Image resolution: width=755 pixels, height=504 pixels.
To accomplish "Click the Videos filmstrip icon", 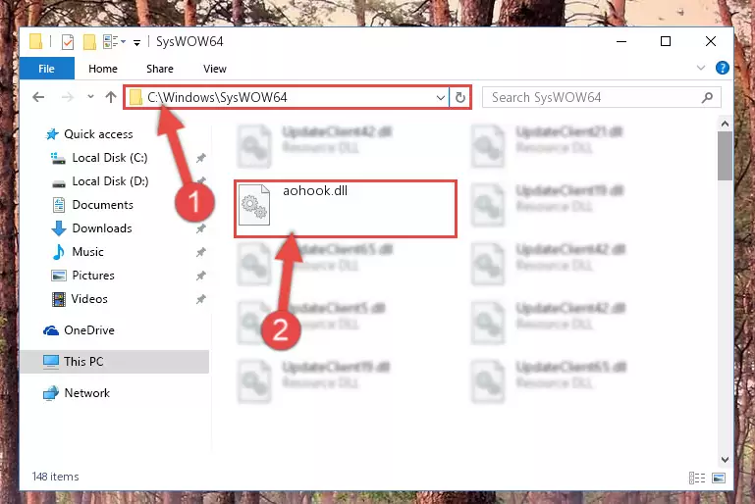I will click(x=59, y=300).
